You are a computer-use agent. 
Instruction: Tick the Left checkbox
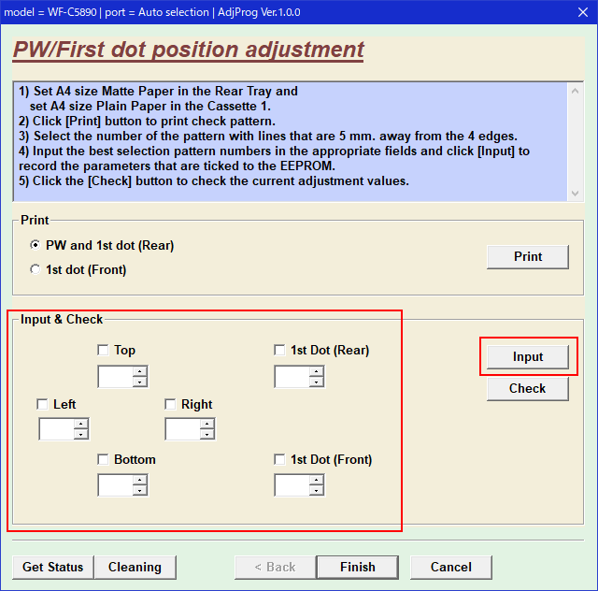pyautogui.click(x=42, y=405)
